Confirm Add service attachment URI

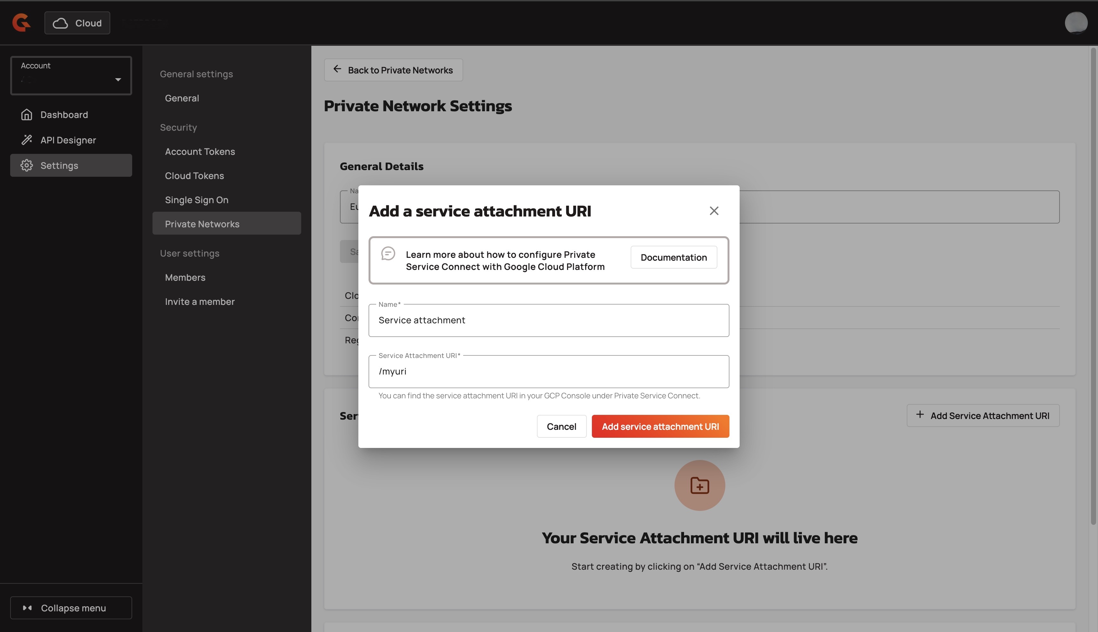tap(660, 426)
